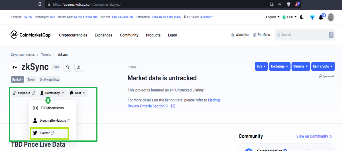Open Brave Shields lion icon
Viewport: 342px width, 151px height.
[x=289, y=4]
